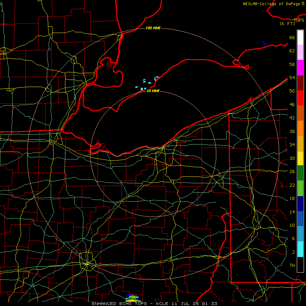The image size is (306, 306).
Task: Select the light green legend swatch
Action: pos(300,188)
